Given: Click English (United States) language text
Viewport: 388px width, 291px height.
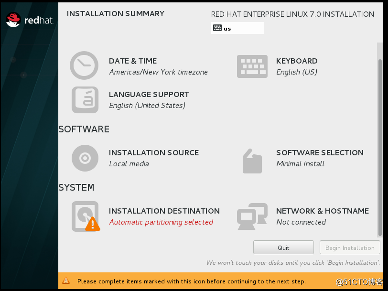Looking at the screenshot, I should 147,106.
